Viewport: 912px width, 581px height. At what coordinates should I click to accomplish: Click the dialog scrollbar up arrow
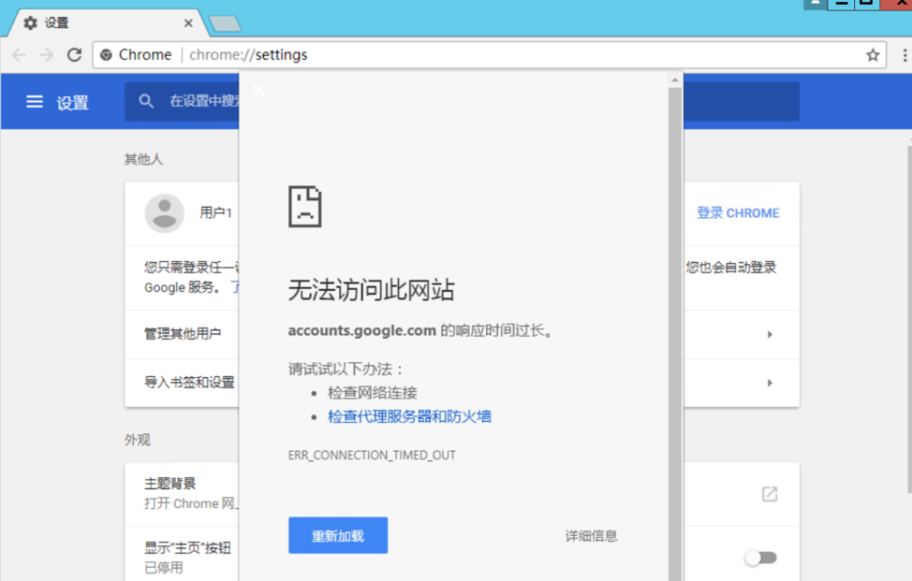pos(675,80)
